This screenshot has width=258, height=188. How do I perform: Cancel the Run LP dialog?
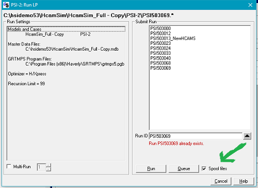(221, 181)
